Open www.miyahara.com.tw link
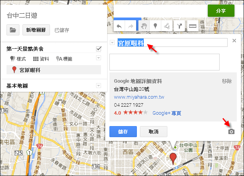The width and height of the screenshot is (244, 176). (139, 97)
